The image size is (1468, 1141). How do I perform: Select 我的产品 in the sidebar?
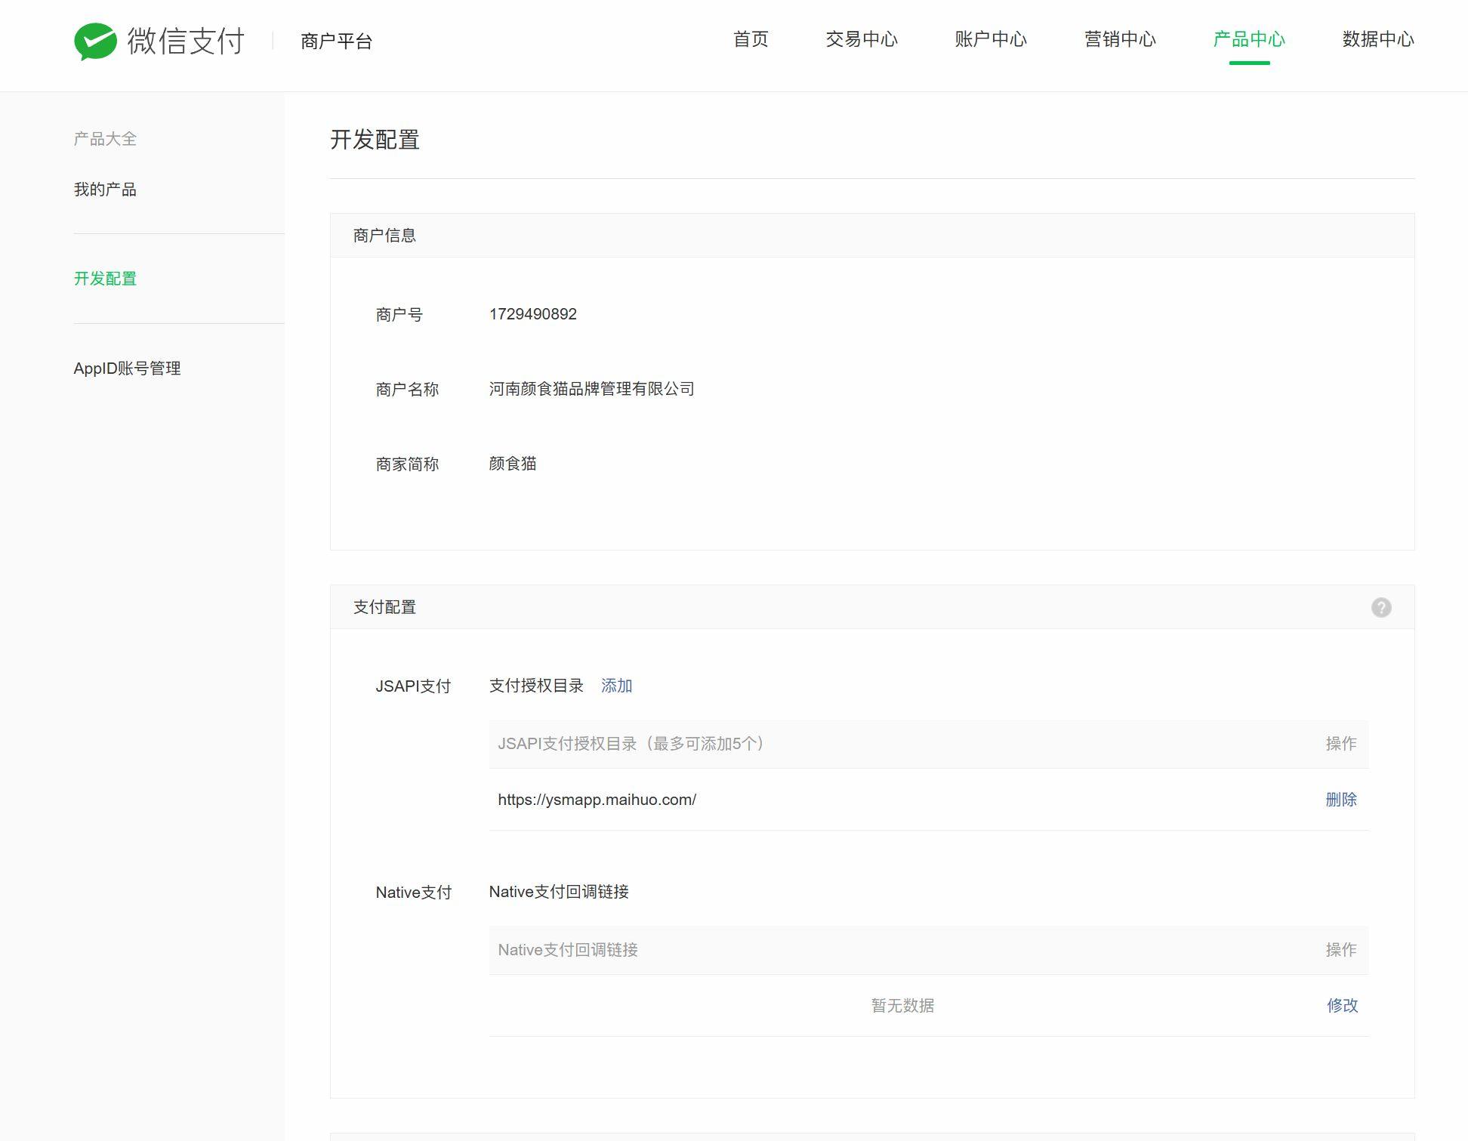tap(105, 190)
